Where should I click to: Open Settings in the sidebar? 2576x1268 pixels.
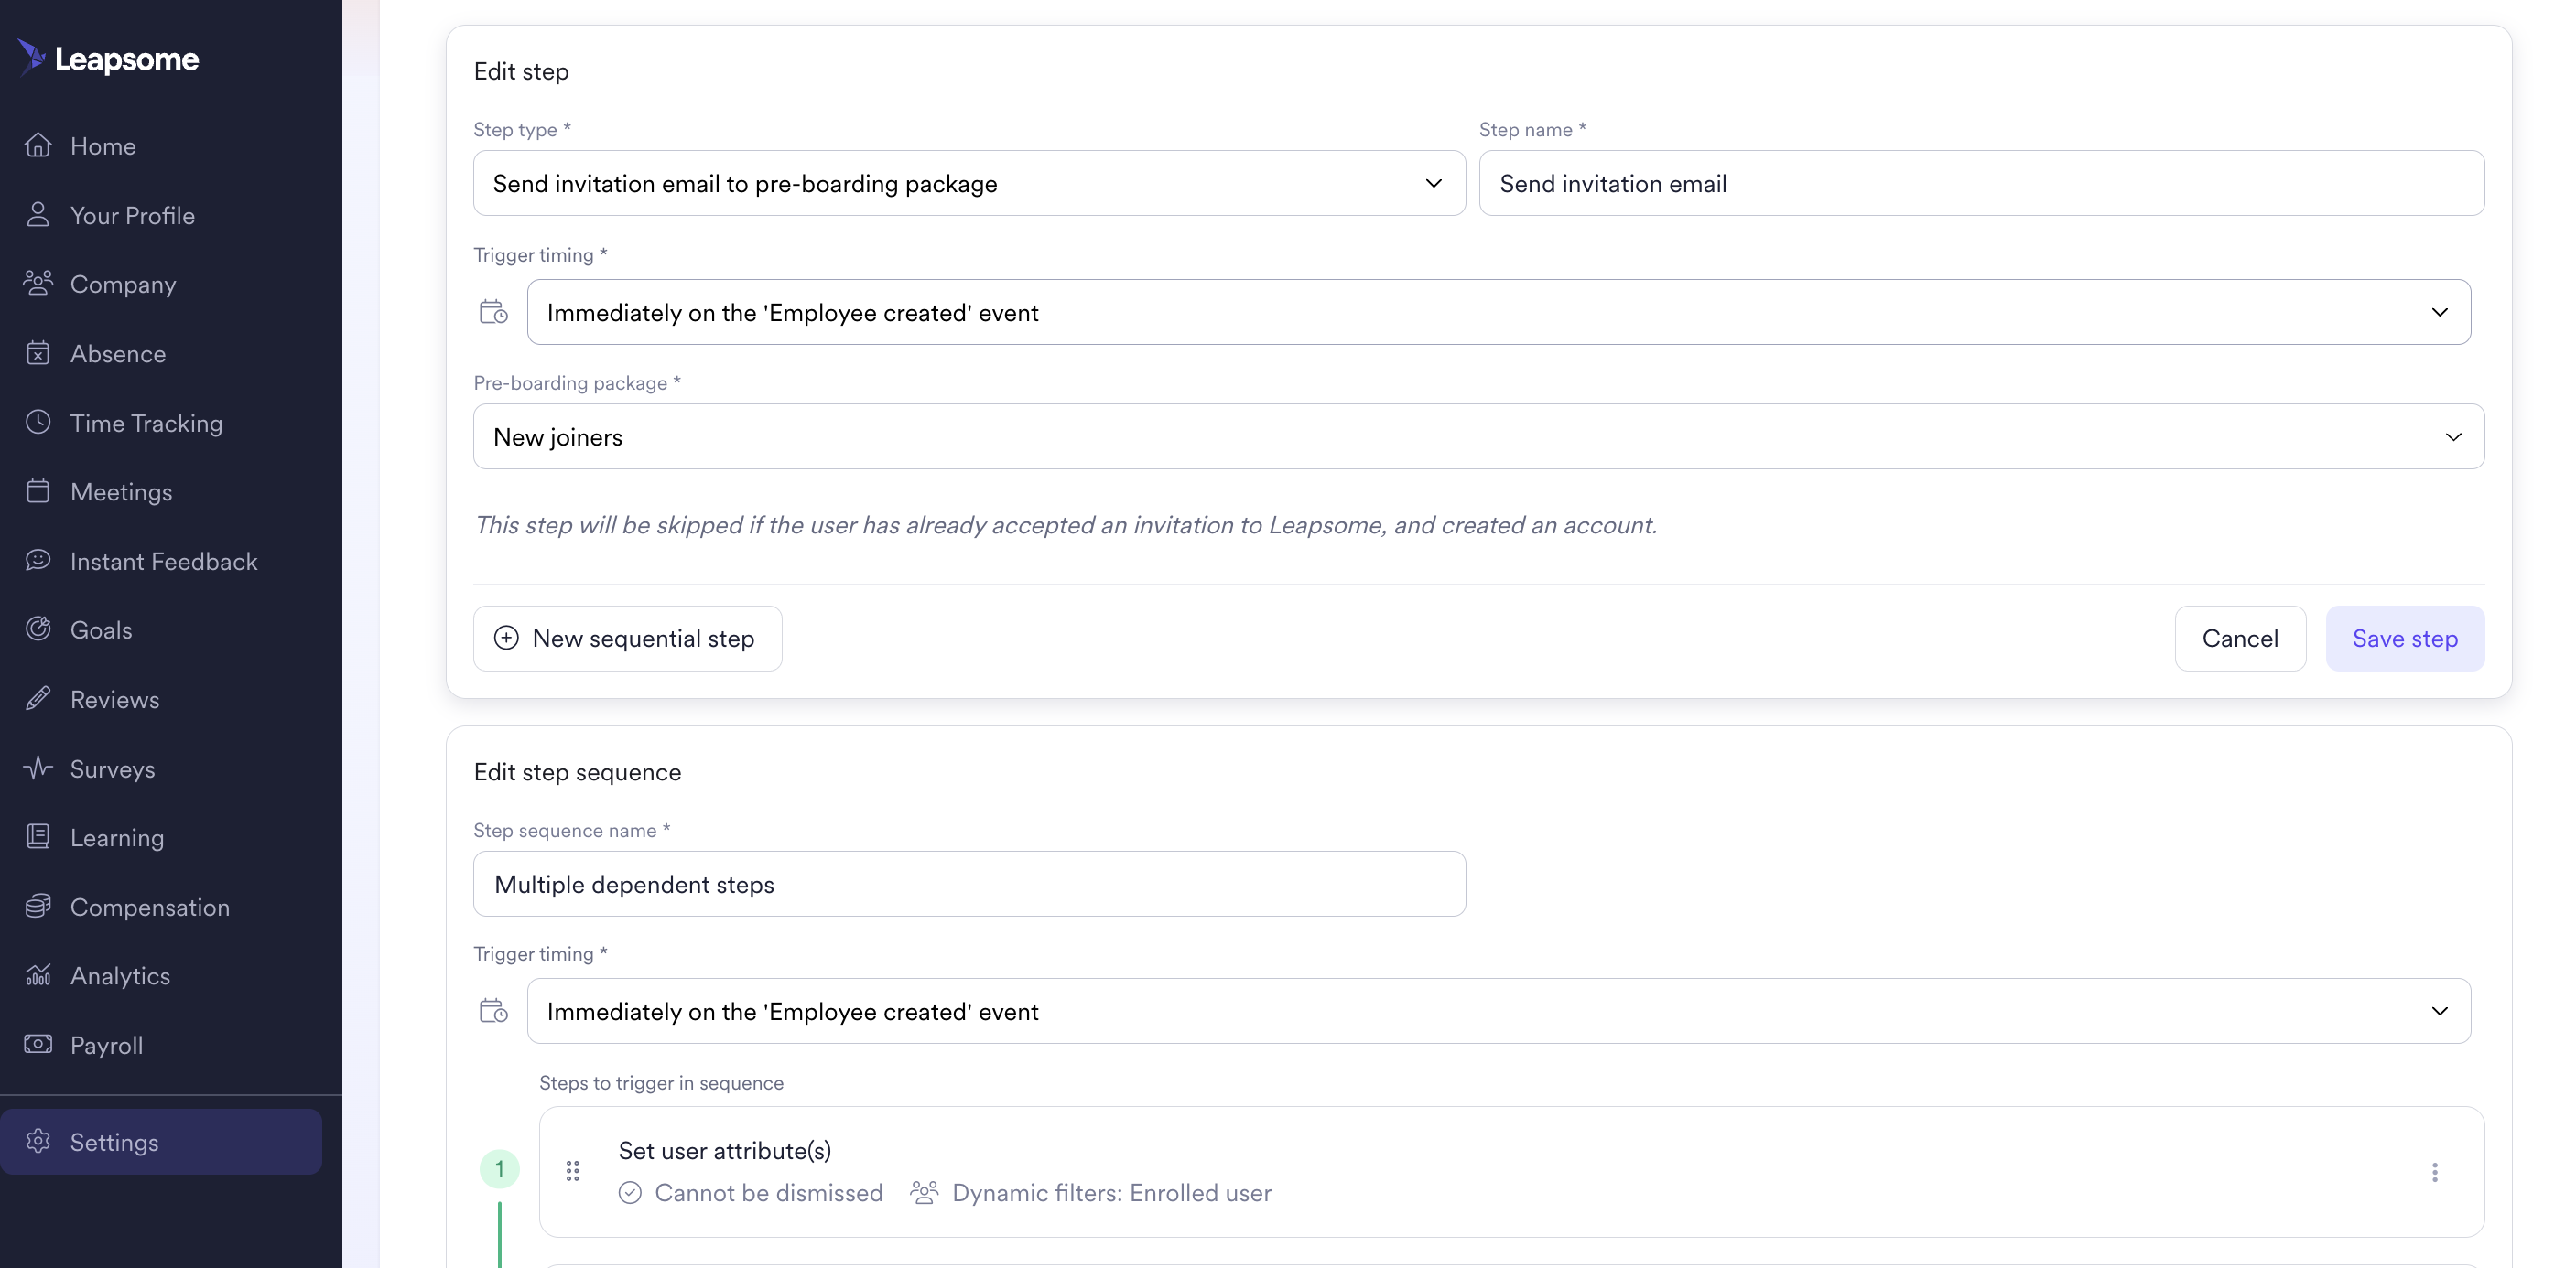click(161, 1141)
